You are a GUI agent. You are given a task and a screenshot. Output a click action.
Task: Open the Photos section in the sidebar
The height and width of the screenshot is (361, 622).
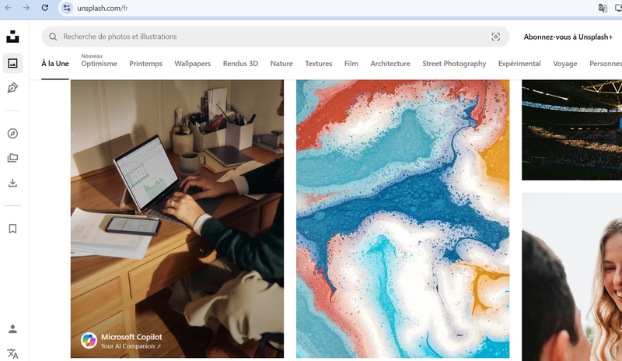coord(12,63)
